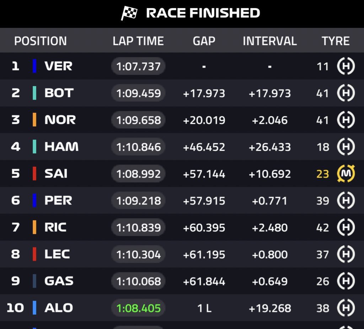Click the checkered flag icon
364x329 pixels.
[129, 13]
